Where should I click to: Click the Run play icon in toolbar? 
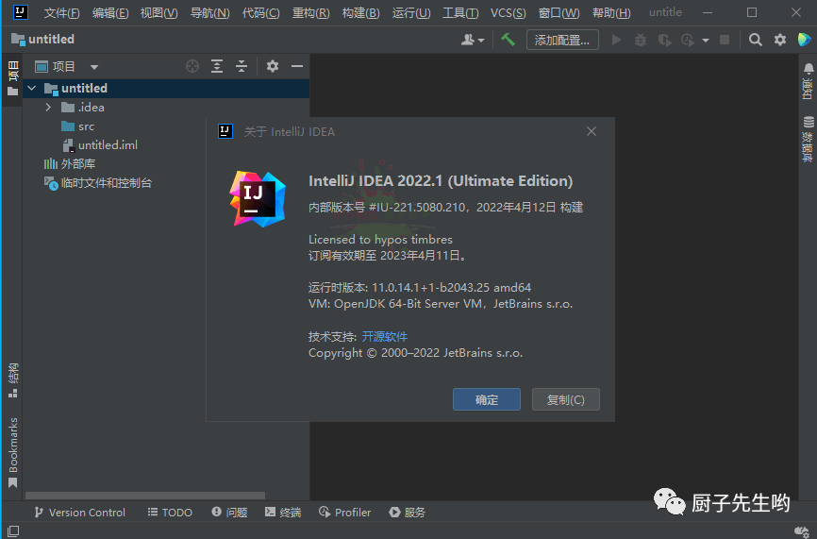click(616, 40)
